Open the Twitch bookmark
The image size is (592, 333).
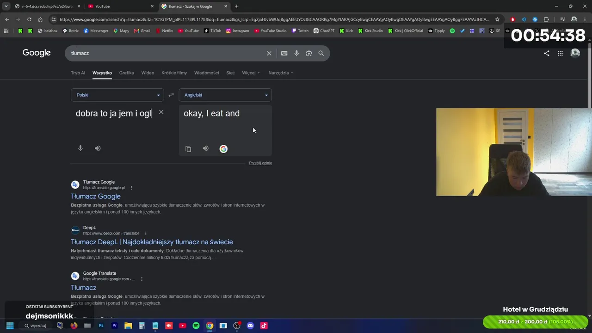click(x=300, y=31)
